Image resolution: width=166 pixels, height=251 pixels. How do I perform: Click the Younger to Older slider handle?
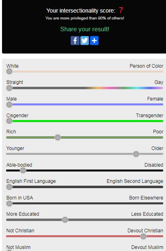(x=136, y=154)
